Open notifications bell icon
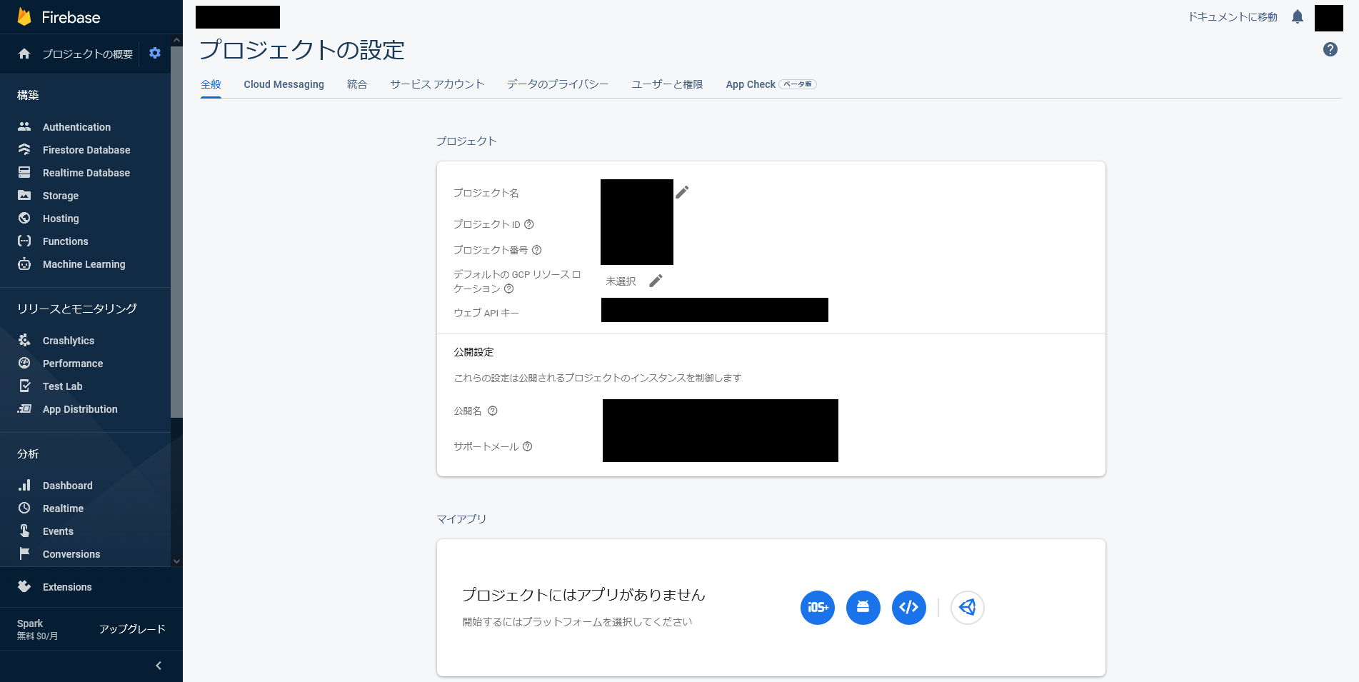 (1297, 17)
